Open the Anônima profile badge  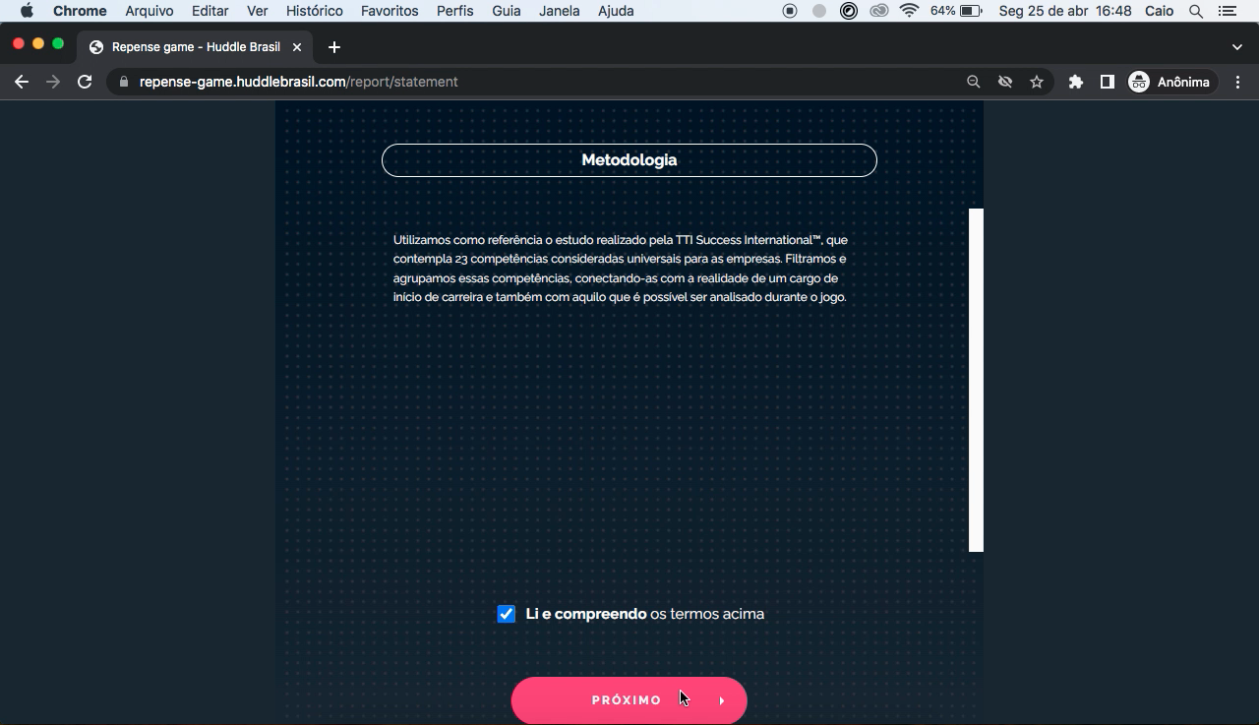[1170, 82]
